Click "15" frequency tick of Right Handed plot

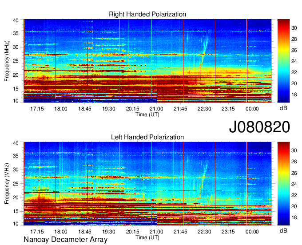click(16, 89)
